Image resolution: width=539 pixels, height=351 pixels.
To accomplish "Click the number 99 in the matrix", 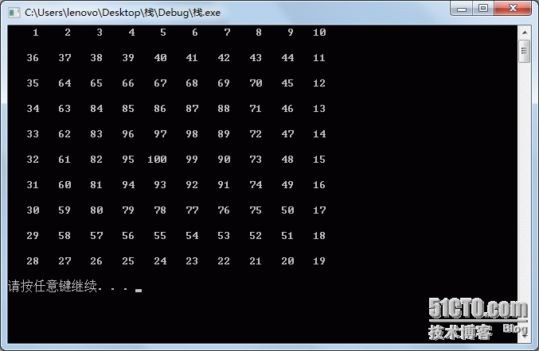I will pos(192,160).
